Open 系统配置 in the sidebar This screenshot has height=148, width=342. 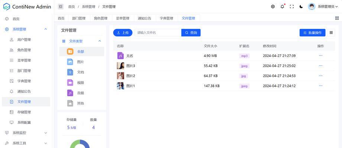pyautogui.click(x=26, y=122)
